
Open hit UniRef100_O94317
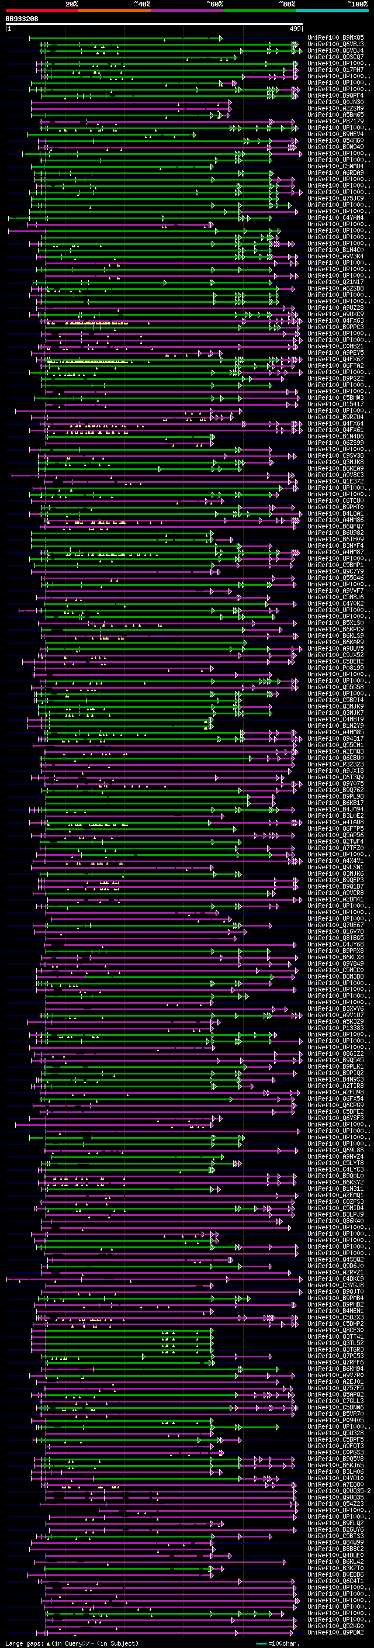click(x=335, y=739)
